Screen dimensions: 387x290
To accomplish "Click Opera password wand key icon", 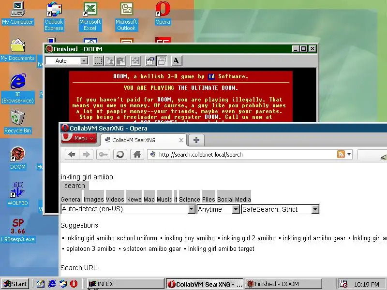I will click(x=103, y=155).
